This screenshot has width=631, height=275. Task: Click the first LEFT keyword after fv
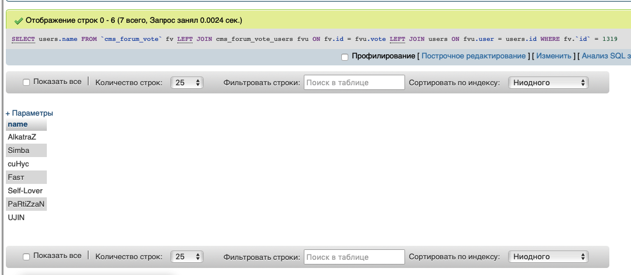185,39
